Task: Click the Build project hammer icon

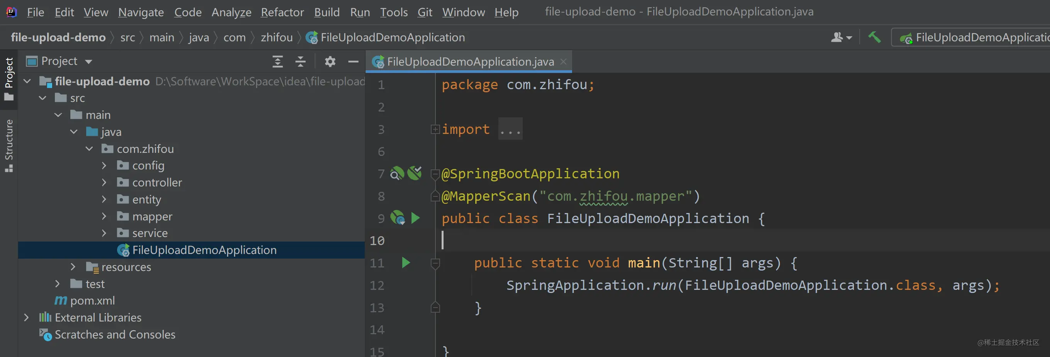Action: pos(874,37)
